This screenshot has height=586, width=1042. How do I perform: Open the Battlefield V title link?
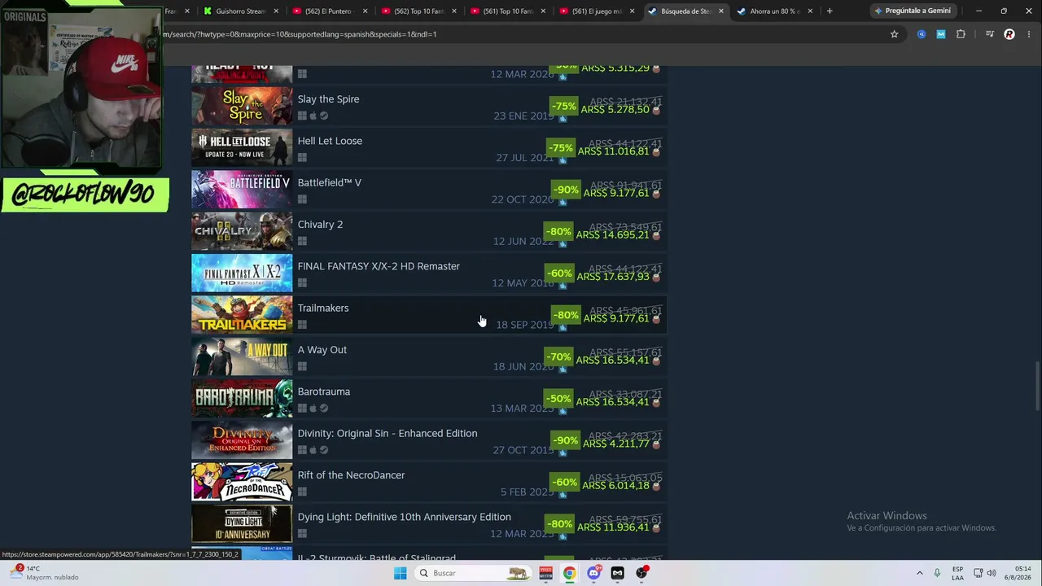click(x=329, y=182)
